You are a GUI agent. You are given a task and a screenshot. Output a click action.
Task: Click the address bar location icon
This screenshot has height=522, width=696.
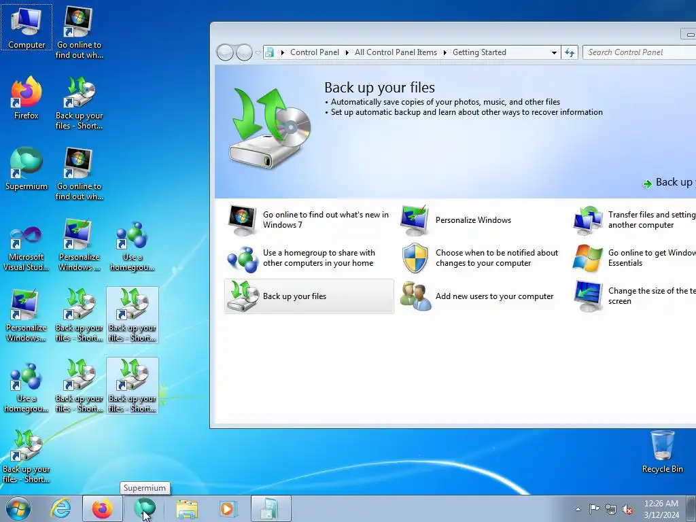(x=269, y=52)
